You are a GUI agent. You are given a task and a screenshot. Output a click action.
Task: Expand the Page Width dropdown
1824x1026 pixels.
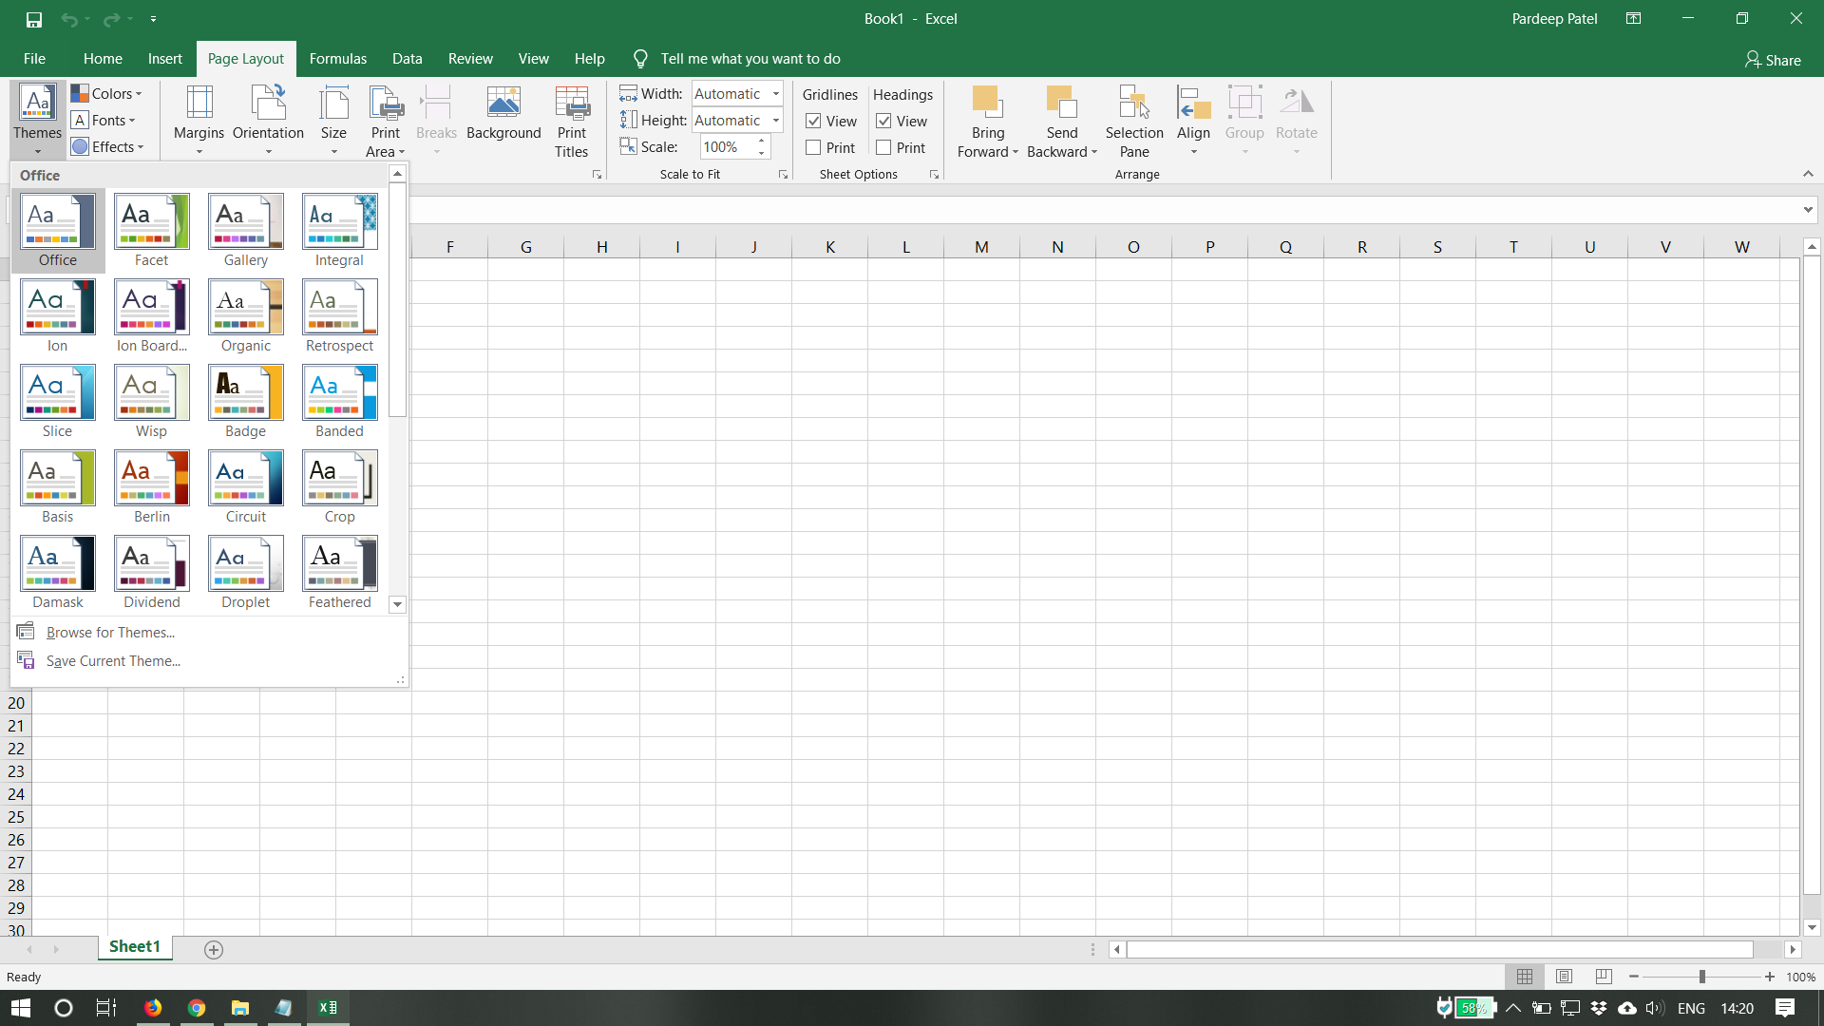[777, 94]
